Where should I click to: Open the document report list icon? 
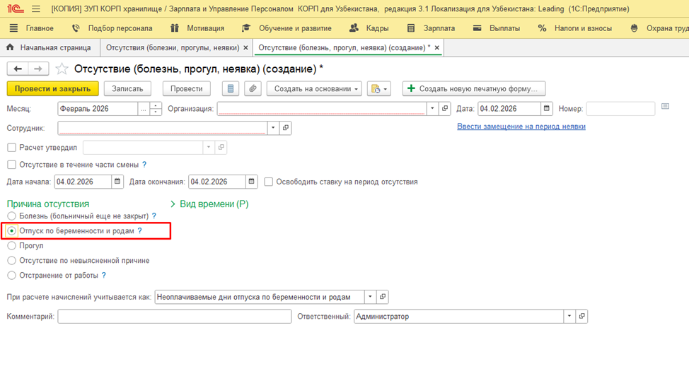coord(230,89)
